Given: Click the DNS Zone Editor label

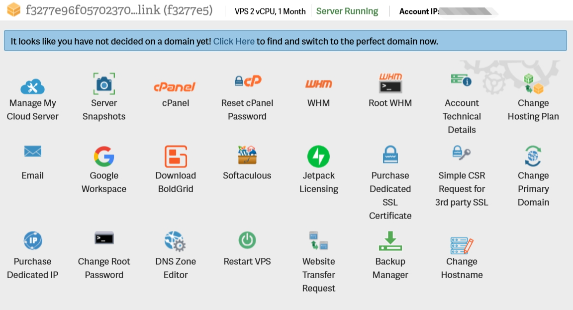Looking at the screenshot, I should coord(176,268).
